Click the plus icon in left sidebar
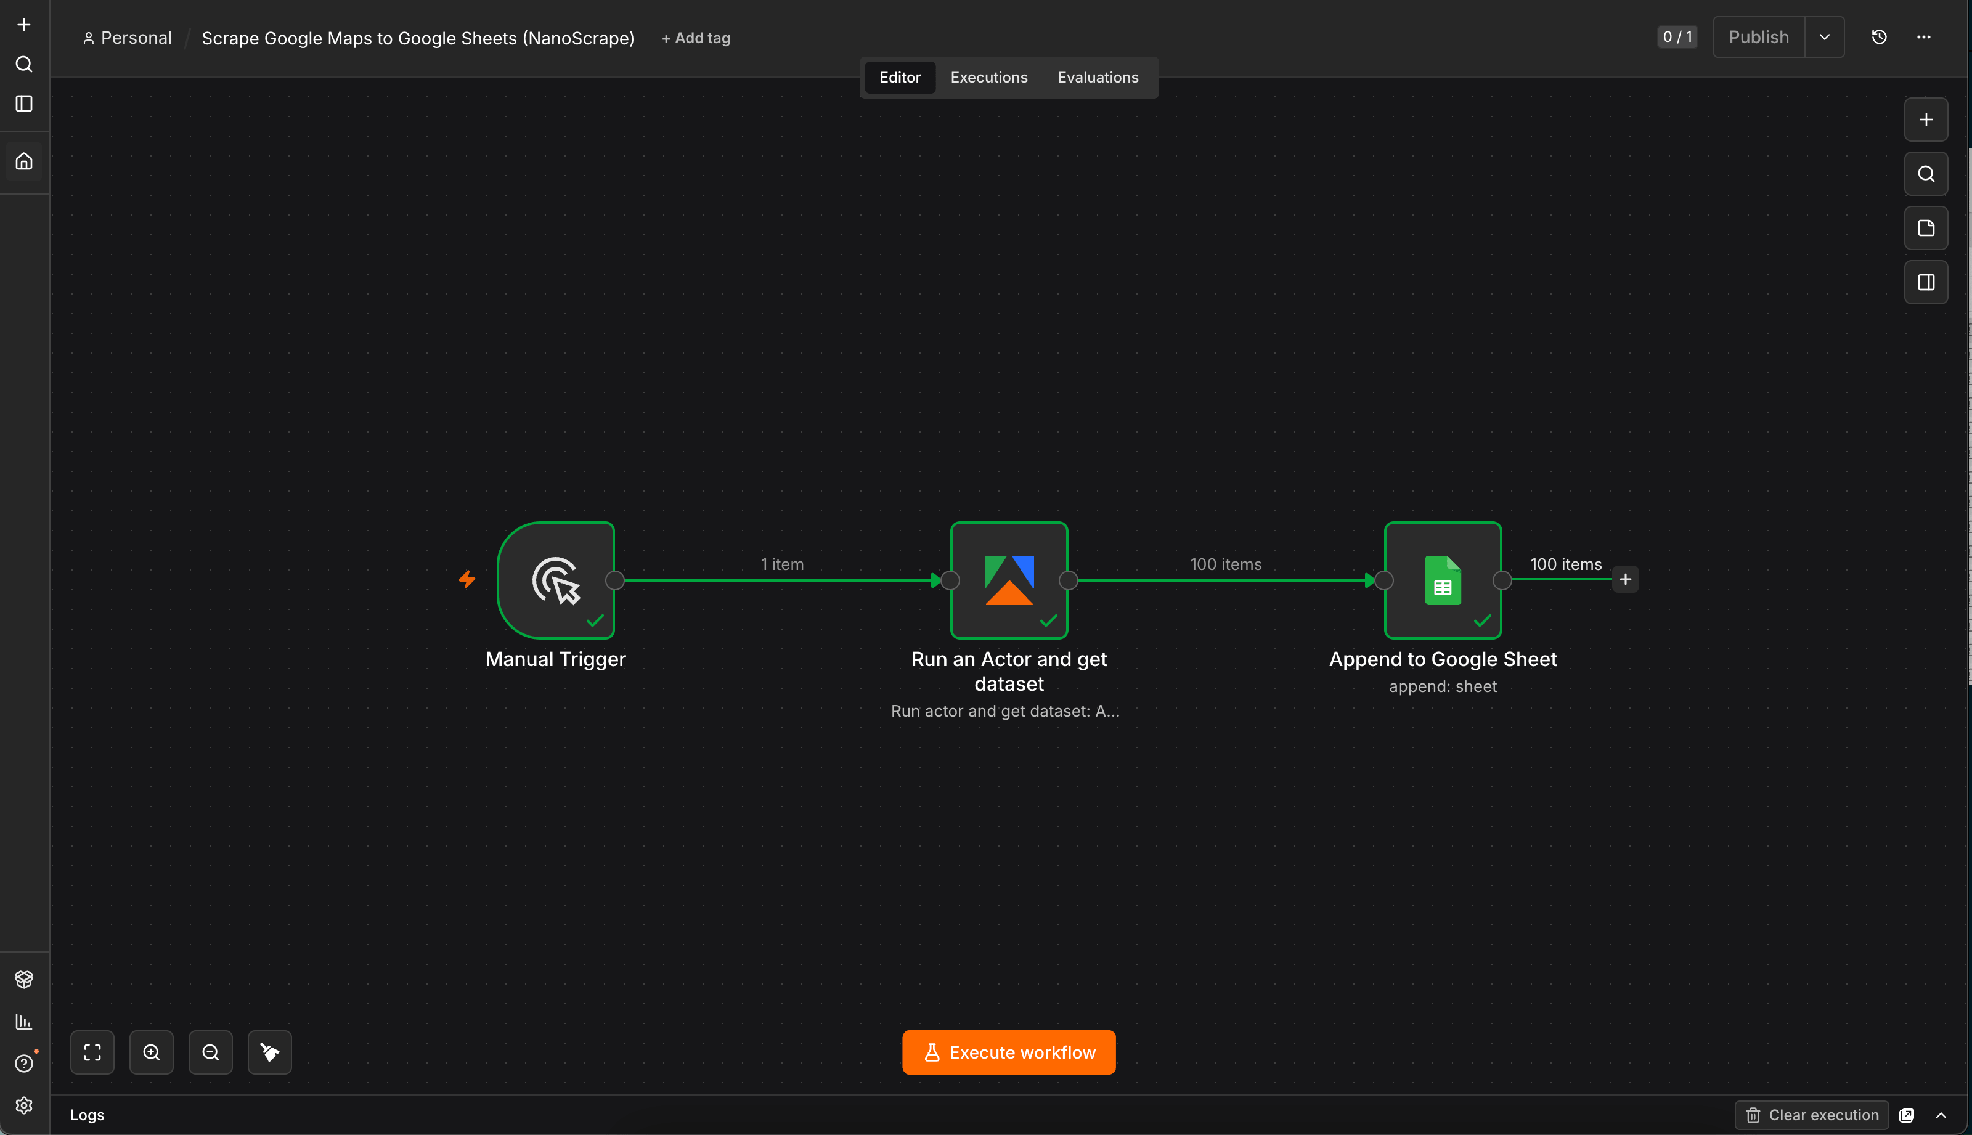The image size is (1972, 1135). point(24,25)
